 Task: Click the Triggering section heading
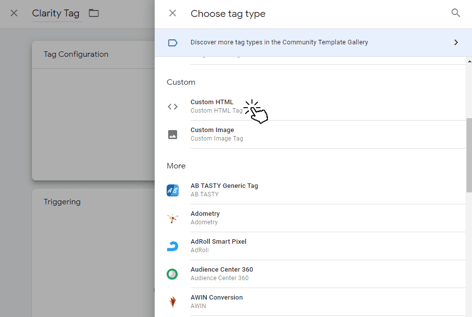click(x=62, y=201)
